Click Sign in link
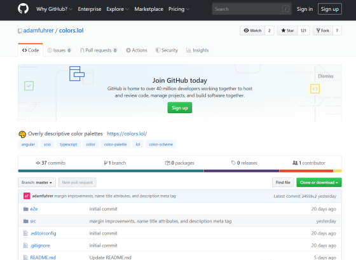The width and height of the screenshot is (356, 260). pyautogui.click(x=305, y=9)
